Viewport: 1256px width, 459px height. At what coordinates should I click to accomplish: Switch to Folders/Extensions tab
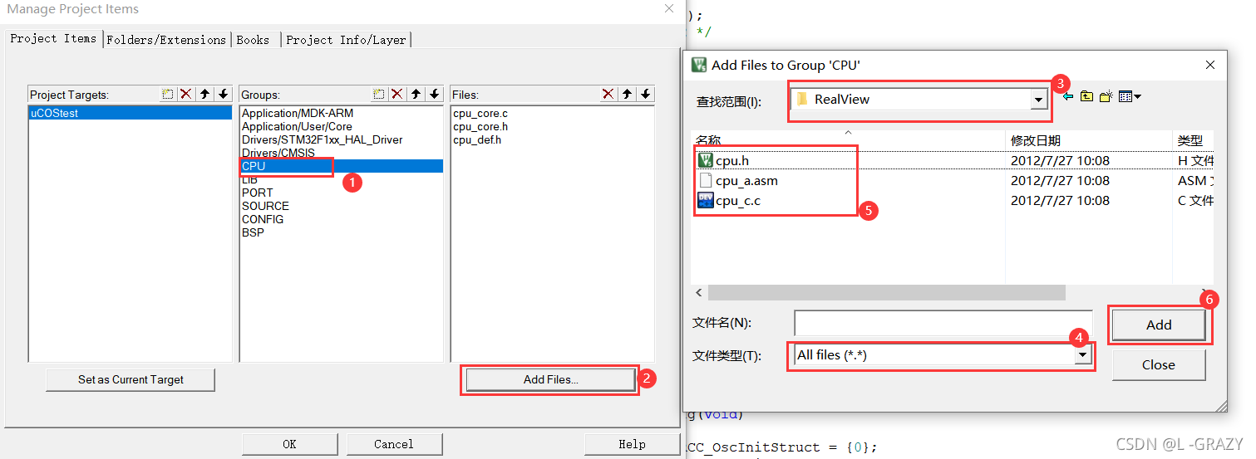166,39
